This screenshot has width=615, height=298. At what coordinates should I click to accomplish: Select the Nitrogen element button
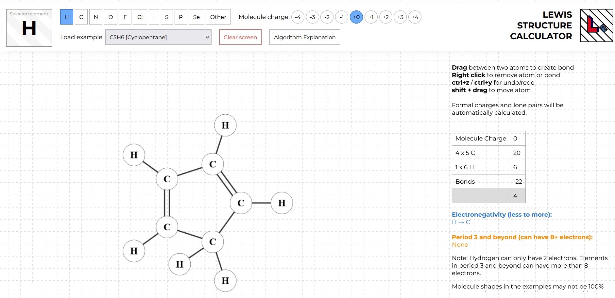click(96, 17)
